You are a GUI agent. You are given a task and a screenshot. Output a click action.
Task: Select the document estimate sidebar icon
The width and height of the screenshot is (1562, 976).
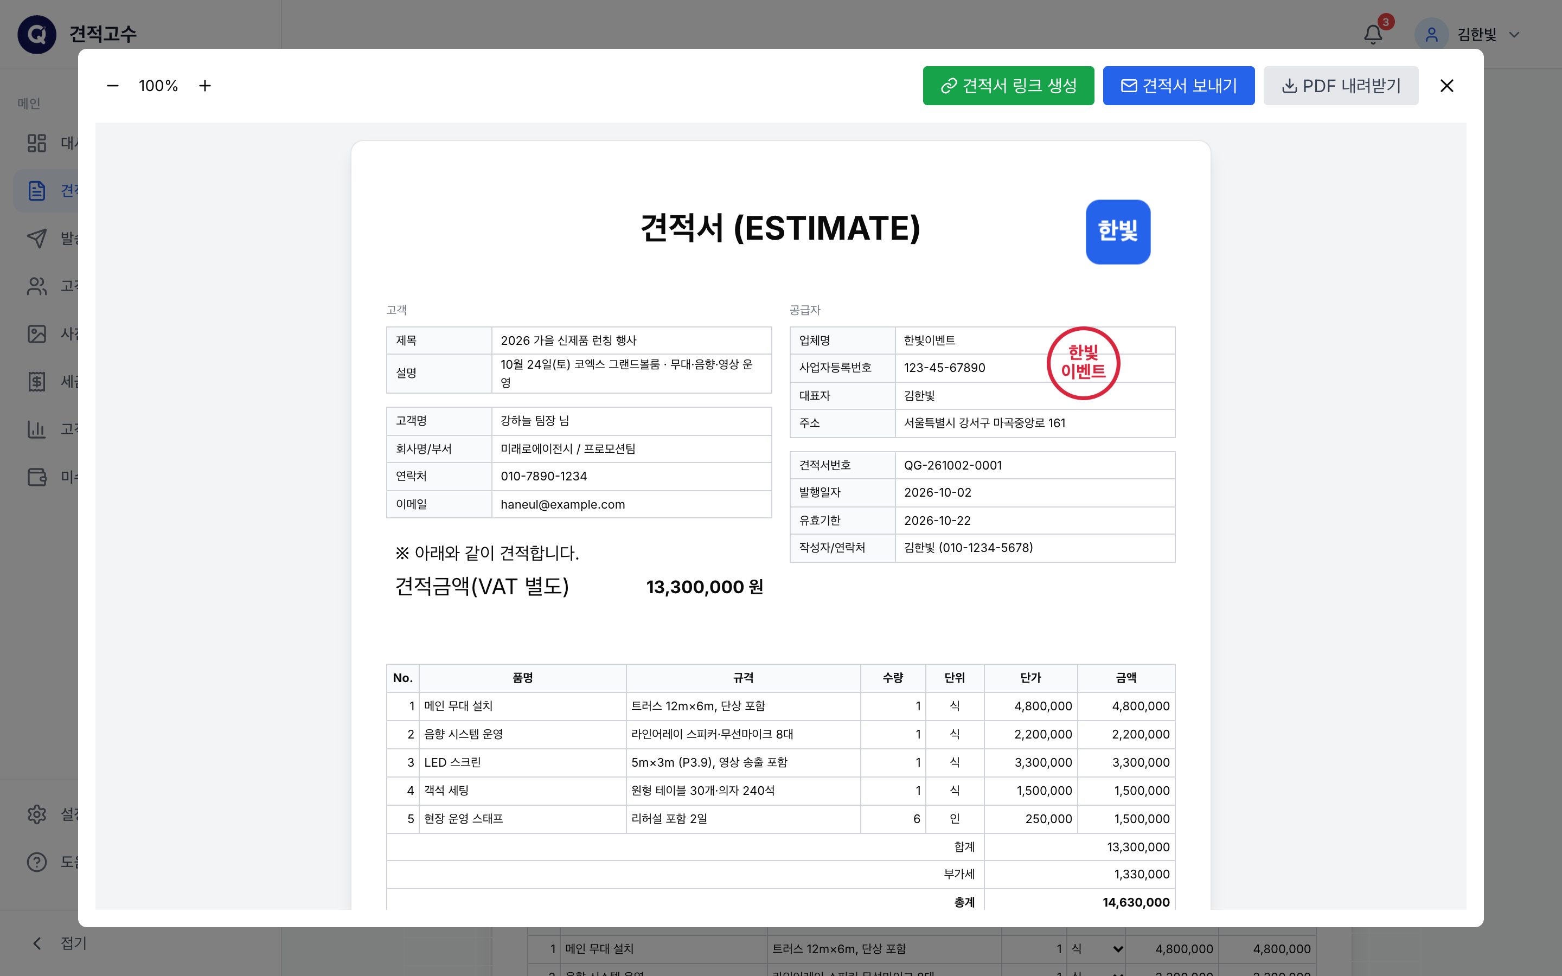point(37,190)
